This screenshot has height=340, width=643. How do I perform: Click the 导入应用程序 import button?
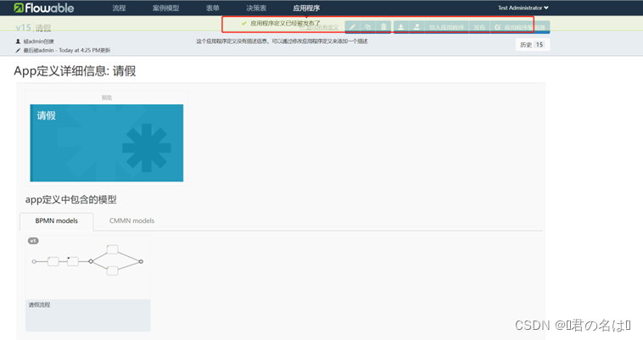[x=446, y=27]
